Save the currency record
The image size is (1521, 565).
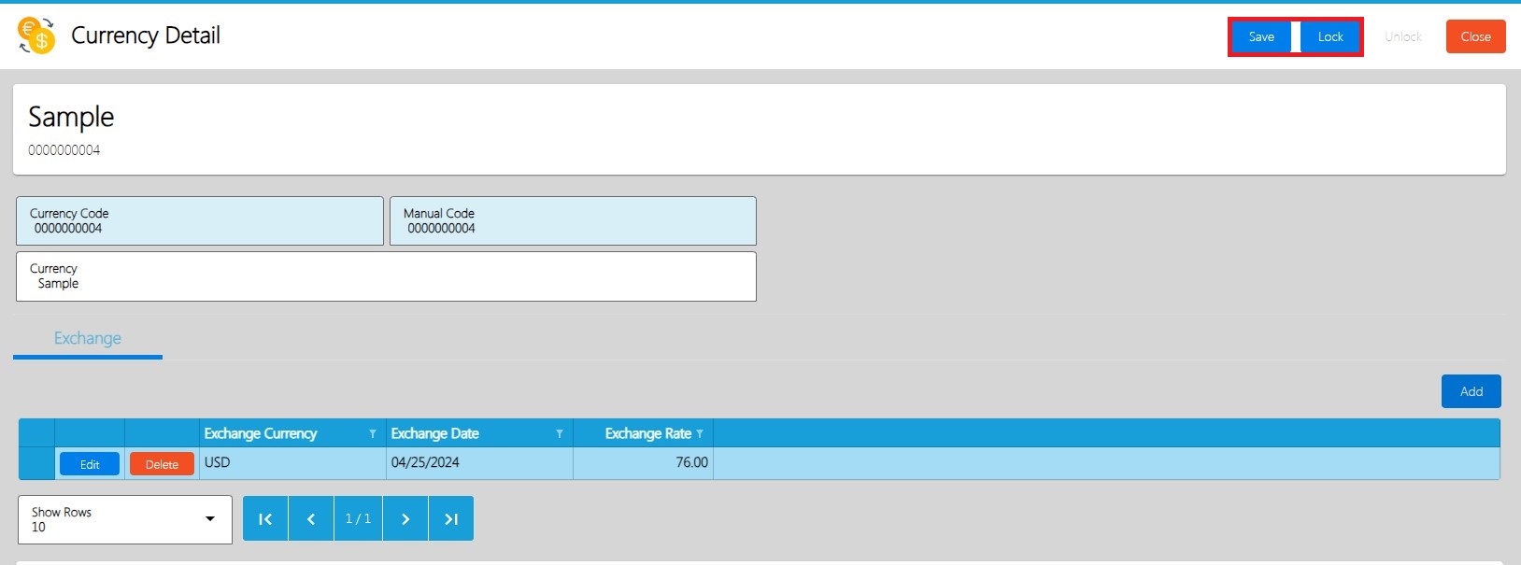(x=1261, y=37)
